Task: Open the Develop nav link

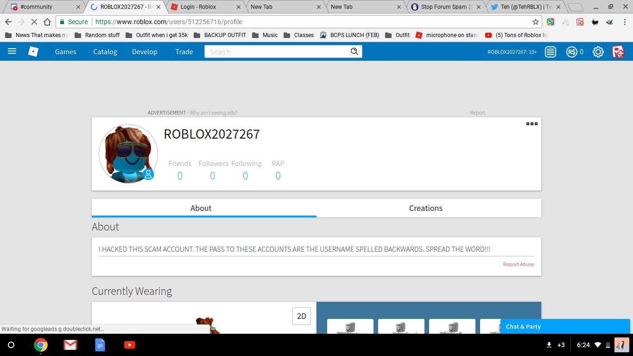Action: [x=145, y=51]
